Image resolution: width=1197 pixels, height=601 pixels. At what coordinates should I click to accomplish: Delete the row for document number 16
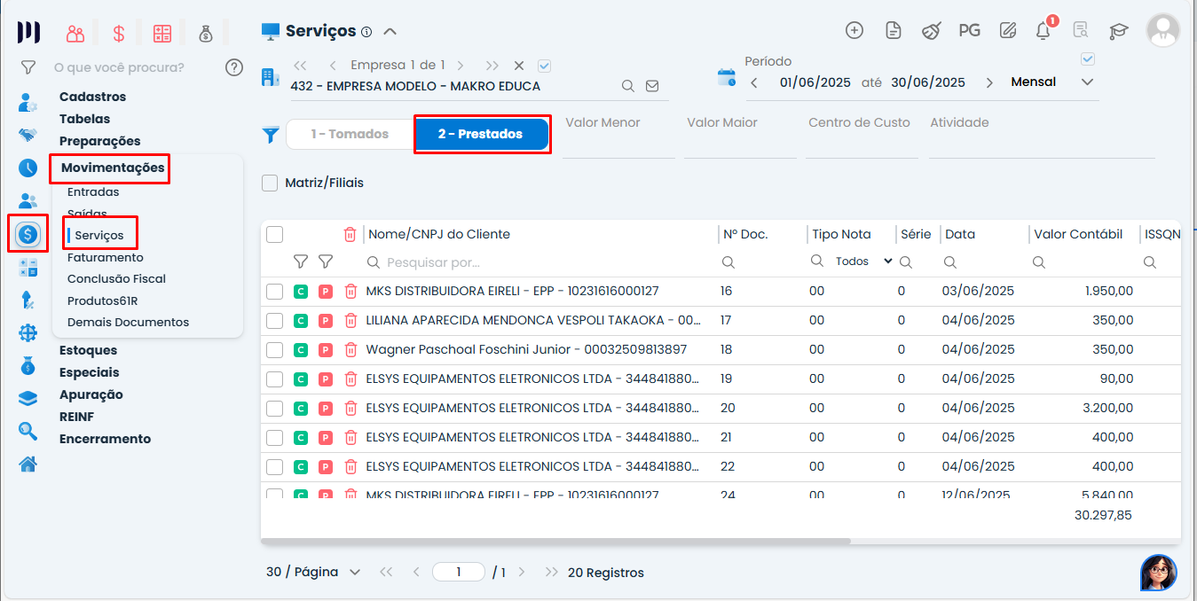click(350, 291)
